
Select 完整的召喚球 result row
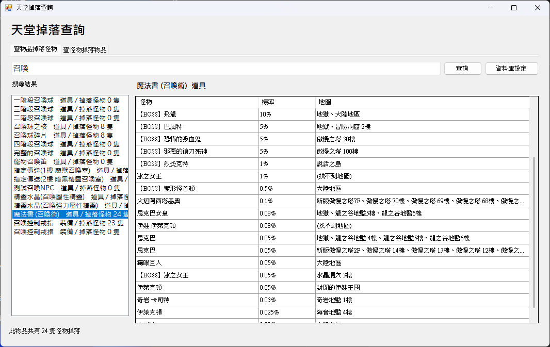(70, 153)
